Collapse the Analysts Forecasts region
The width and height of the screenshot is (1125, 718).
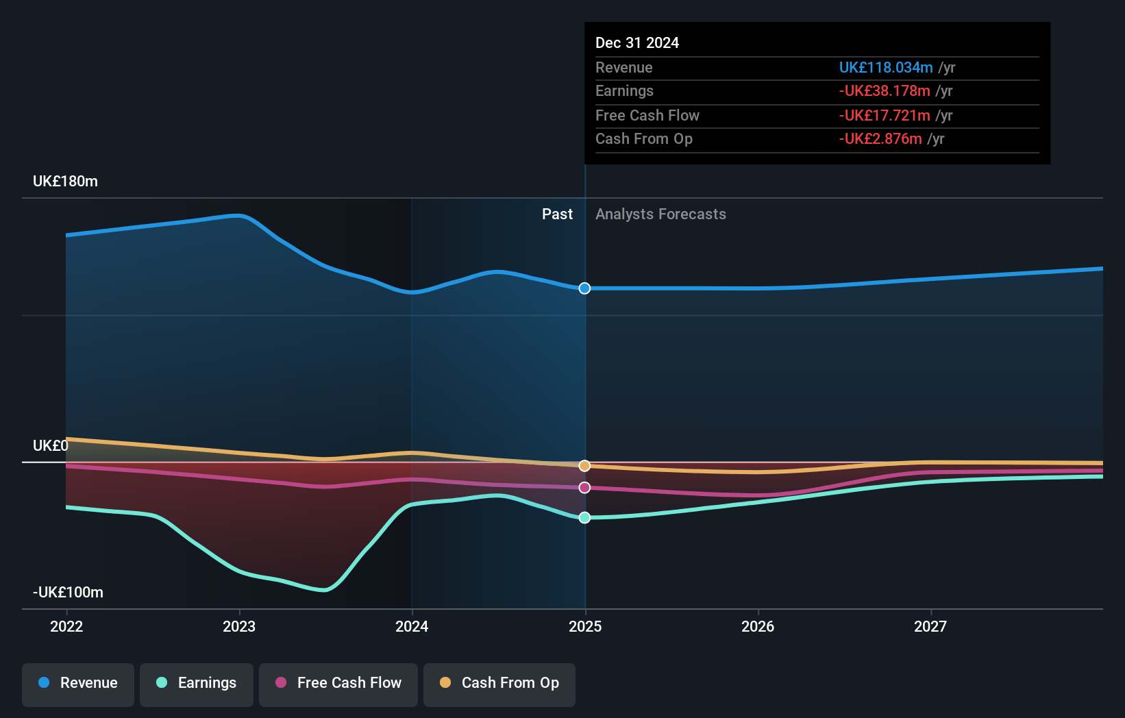[660, 214]
